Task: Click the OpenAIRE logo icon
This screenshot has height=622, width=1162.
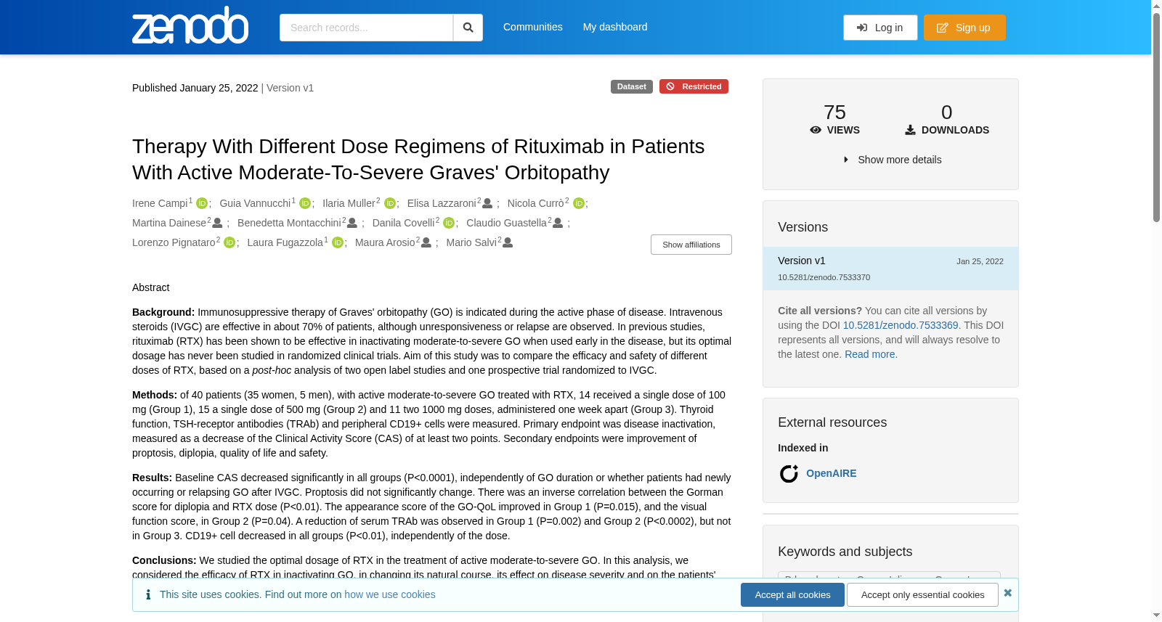Action: [789, 473]
